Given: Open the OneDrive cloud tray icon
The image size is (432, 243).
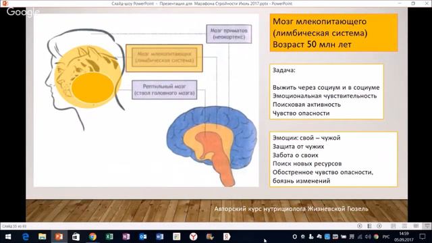Looking at the screenshot, I should pyautogui.click(x=319, y=237).
